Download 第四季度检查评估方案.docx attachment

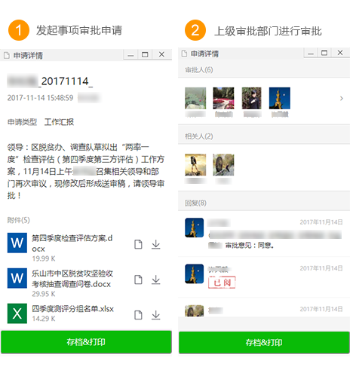click(x=156, y=244)
